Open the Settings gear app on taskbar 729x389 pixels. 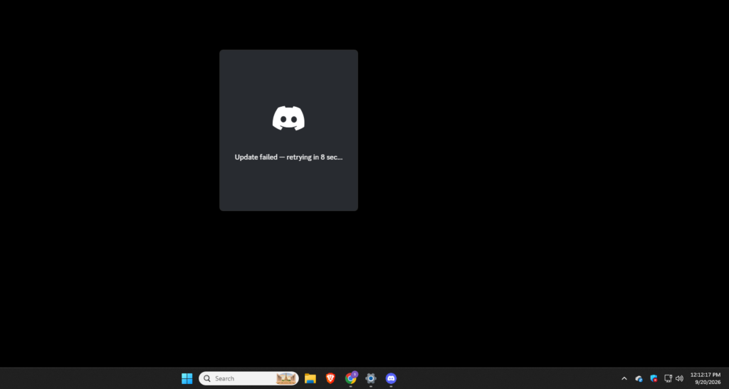tap(370, 378)
